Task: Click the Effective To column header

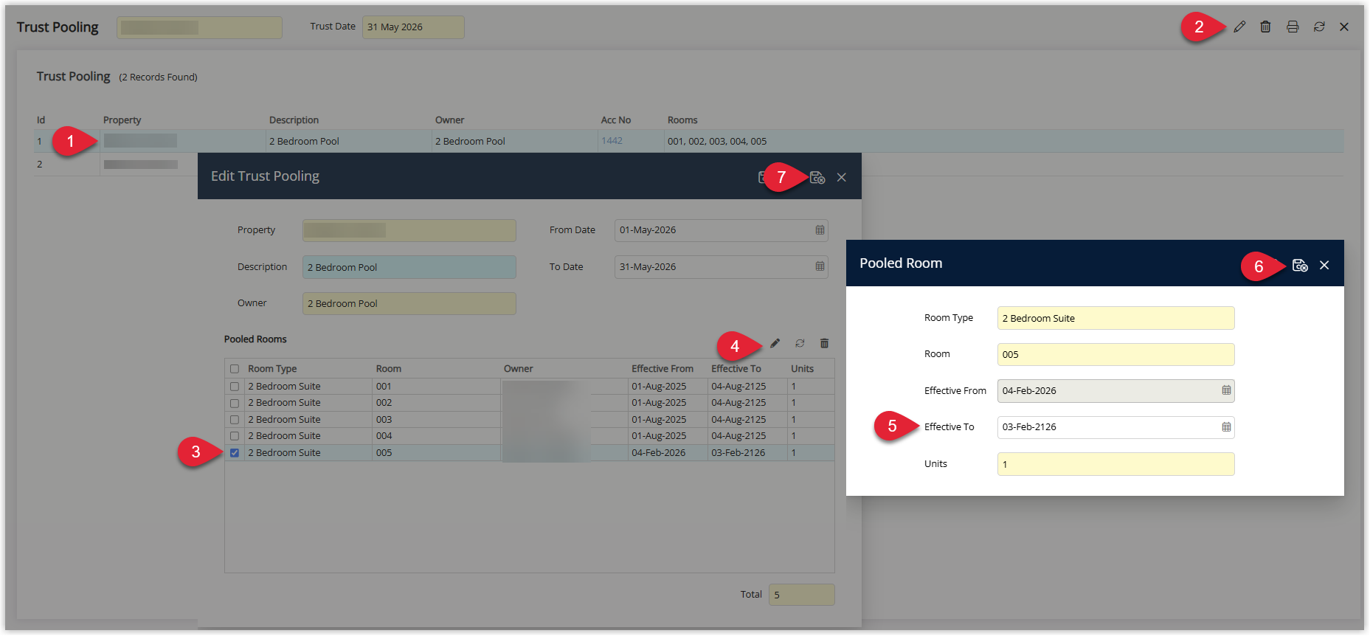Action: (x=736, y=369)
